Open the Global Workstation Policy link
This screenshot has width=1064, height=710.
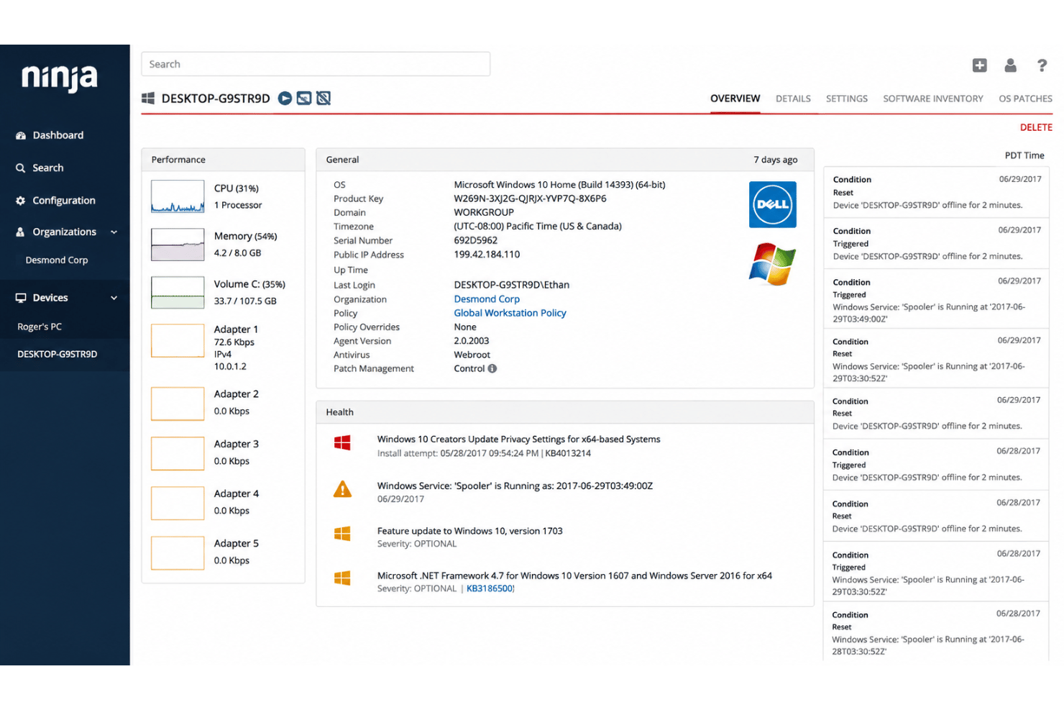click(x=510, y=313)
